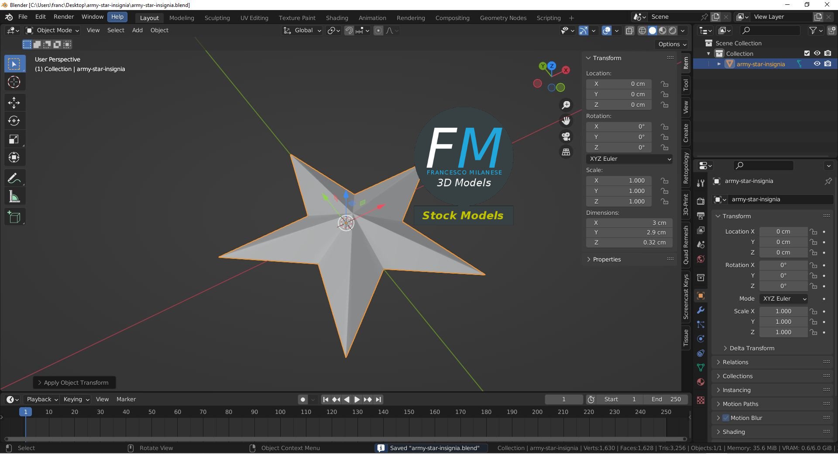Switch to the Modeling workspace tab
This screenshot has height=454, width=838.
(182, 18)
